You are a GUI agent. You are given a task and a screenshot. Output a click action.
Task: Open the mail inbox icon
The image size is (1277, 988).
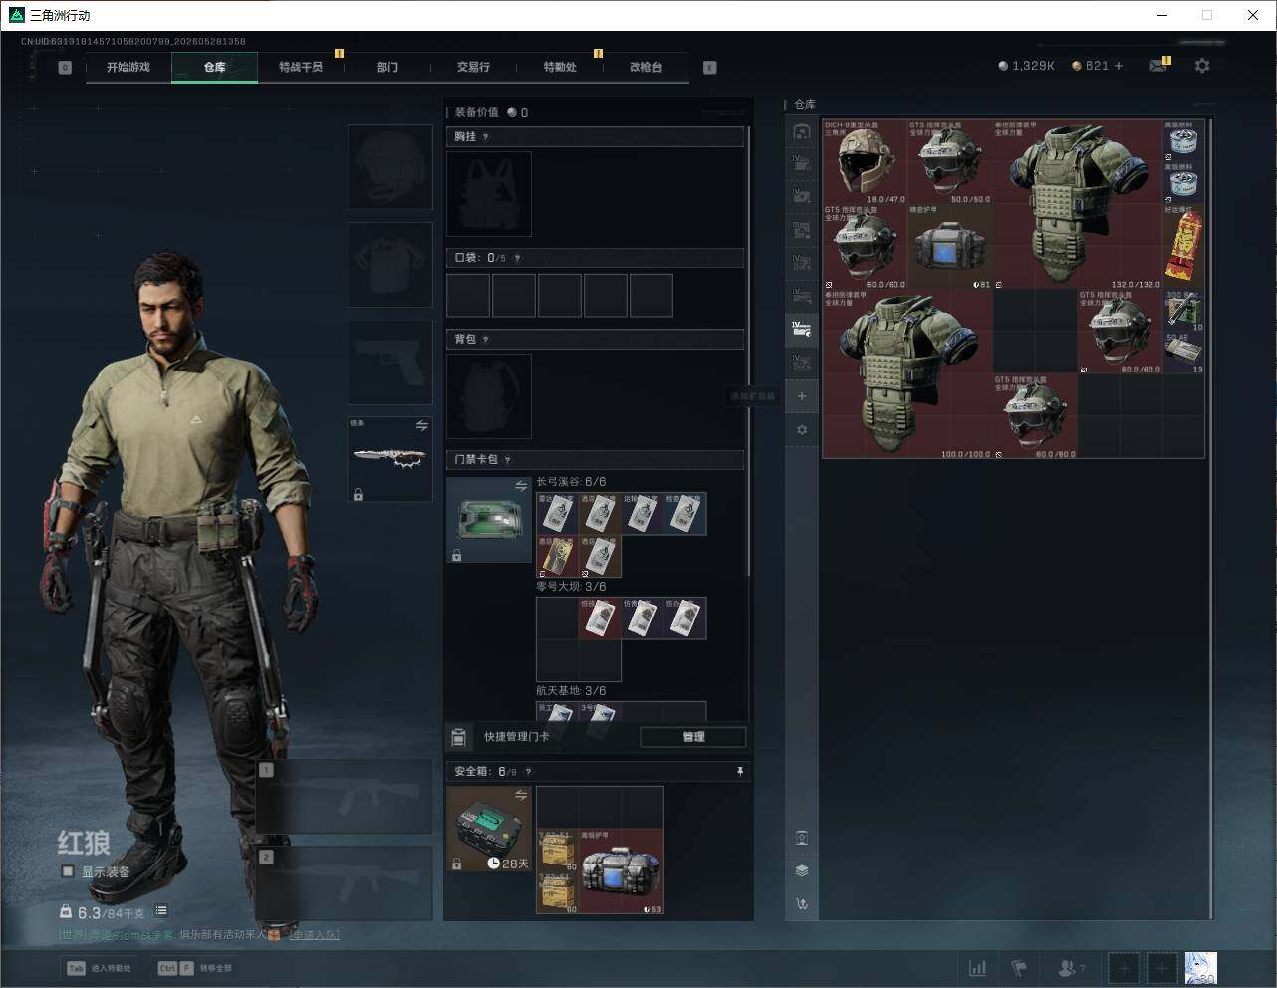pyautogui.click(x=1157, y=66)
